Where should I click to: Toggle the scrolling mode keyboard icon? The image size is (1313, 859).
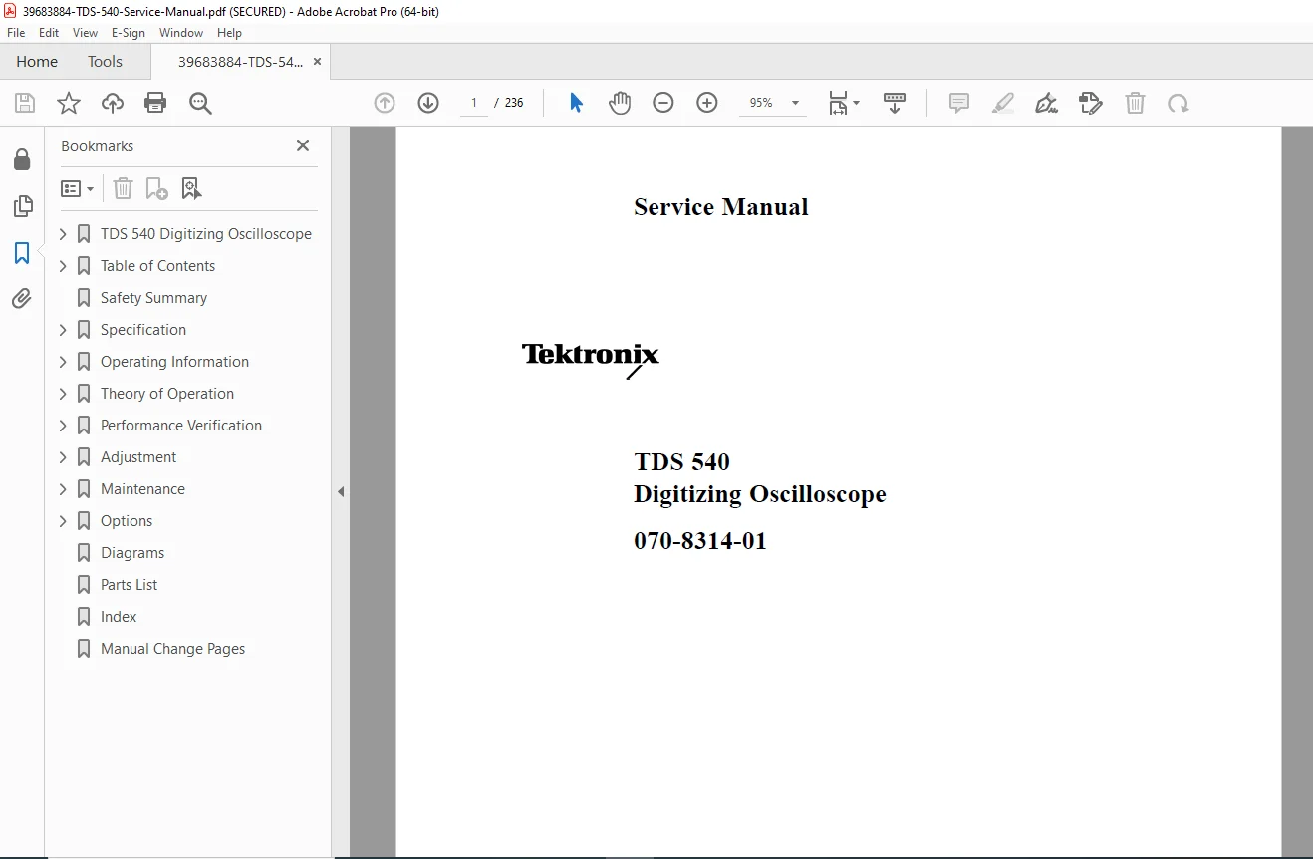point(895,103)
